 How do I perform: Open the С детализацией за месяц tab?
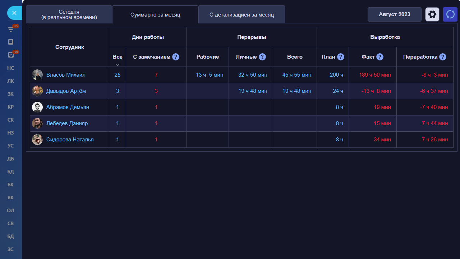coord(241,15)
